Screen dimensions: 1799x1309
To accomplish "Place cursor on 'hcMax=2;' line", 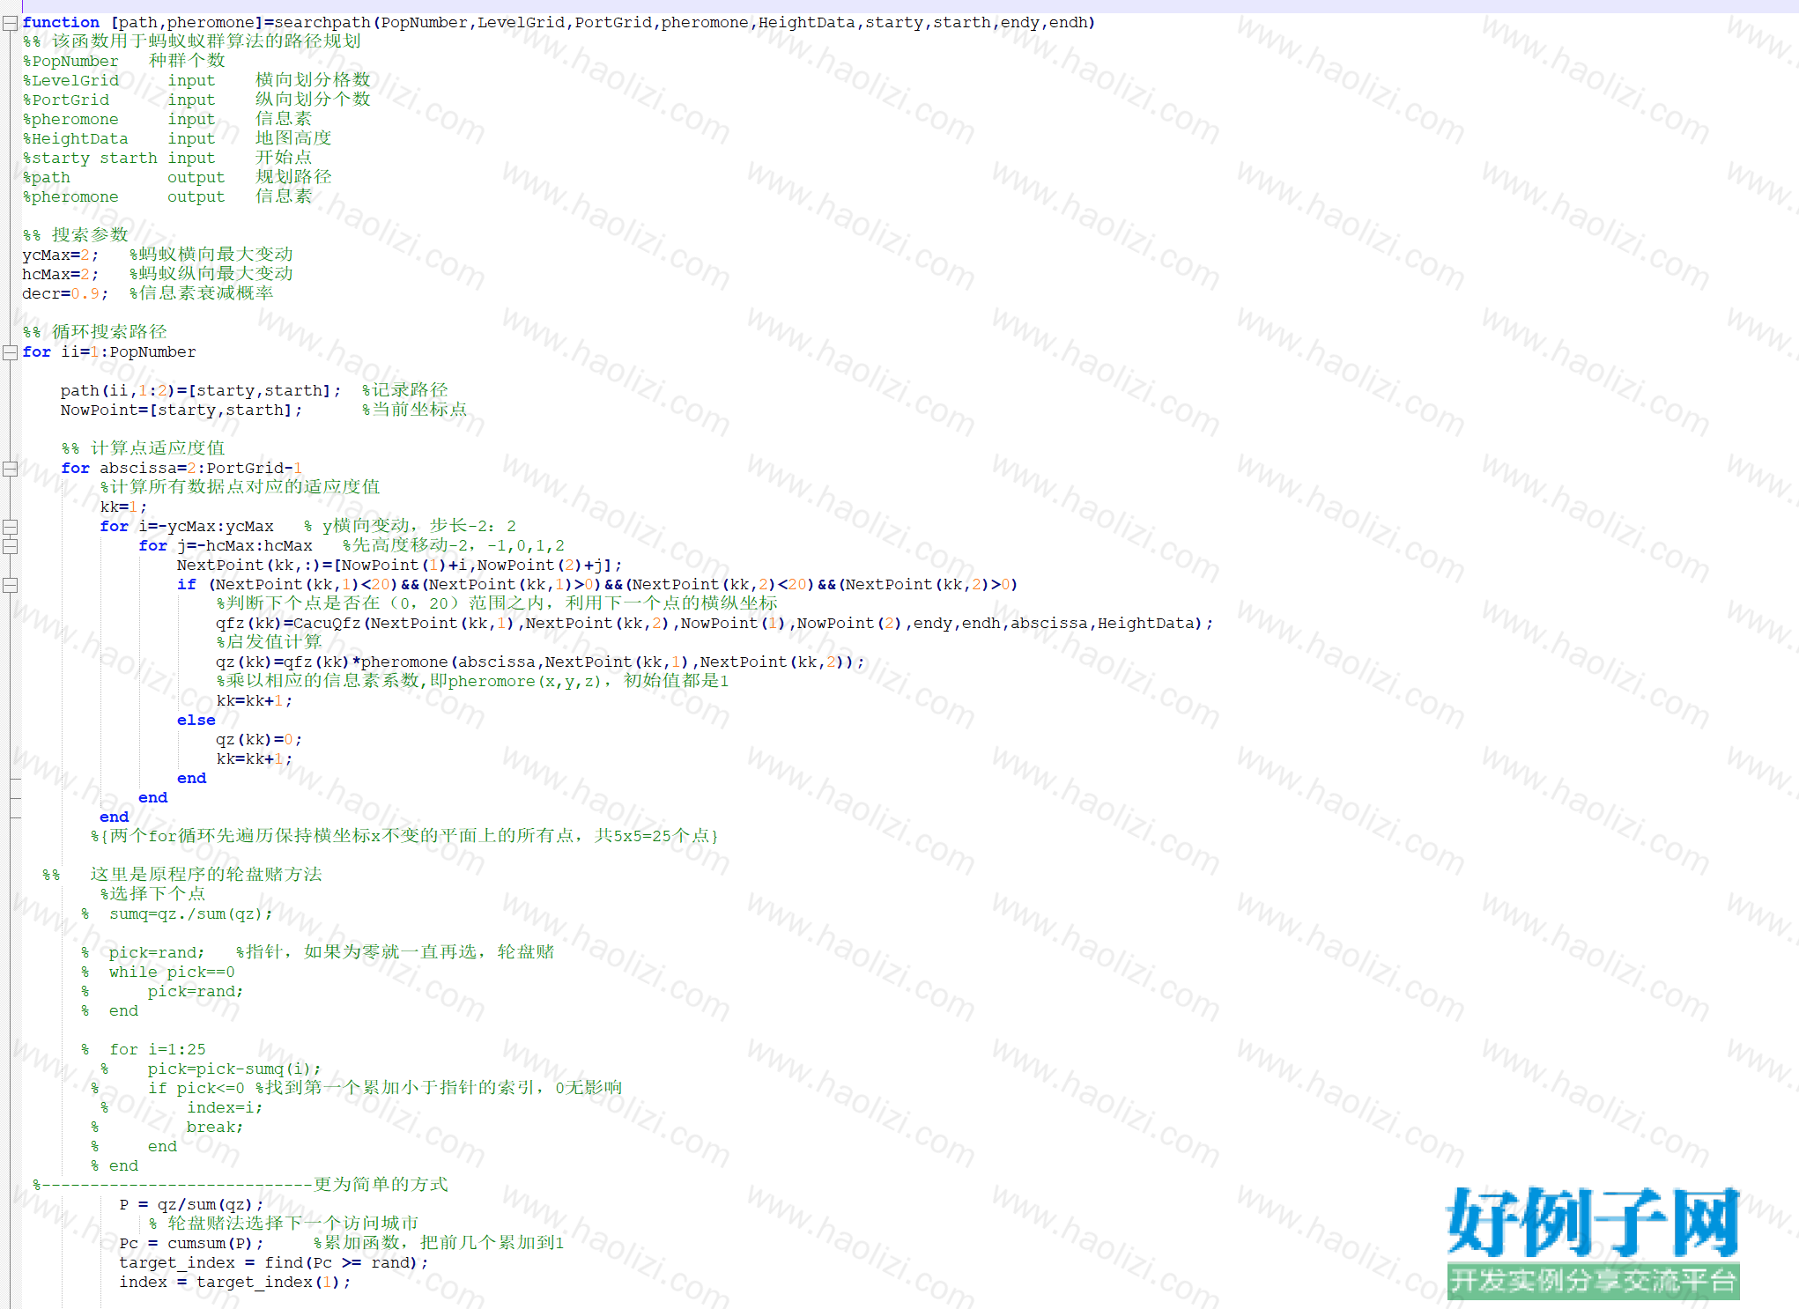I will (61, 275).
